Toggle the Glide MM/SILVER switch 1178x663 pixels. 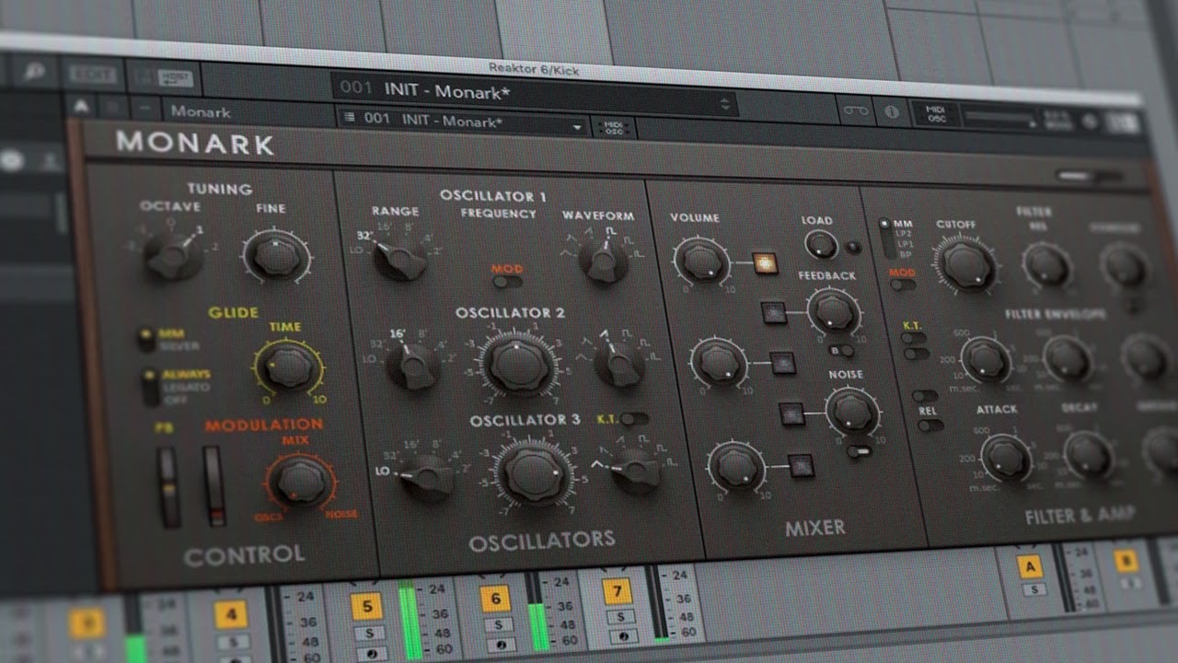click(x=145, y=339)
